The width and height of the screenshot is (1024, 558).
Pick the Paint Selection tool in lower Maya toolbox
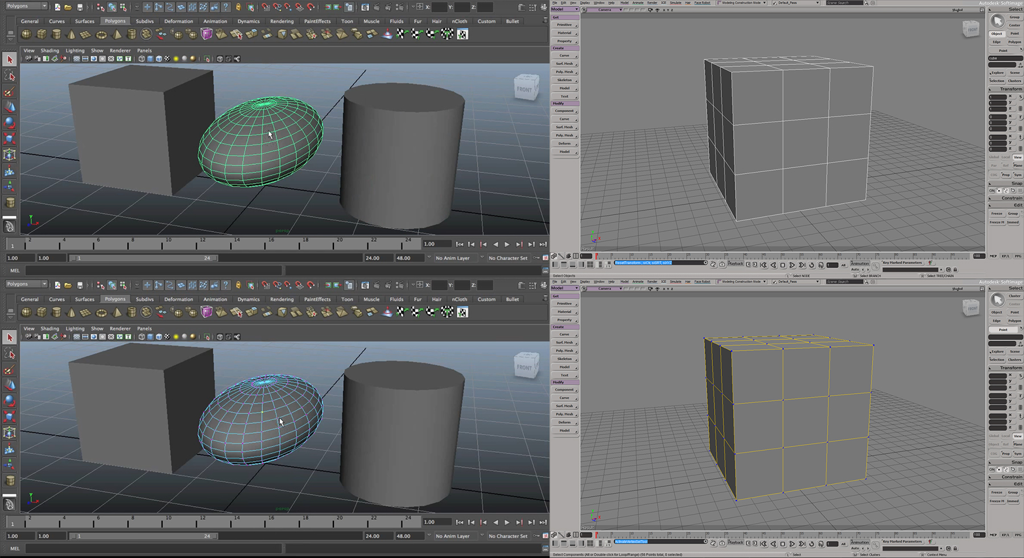pyautogui.click(x=10, y=369)
